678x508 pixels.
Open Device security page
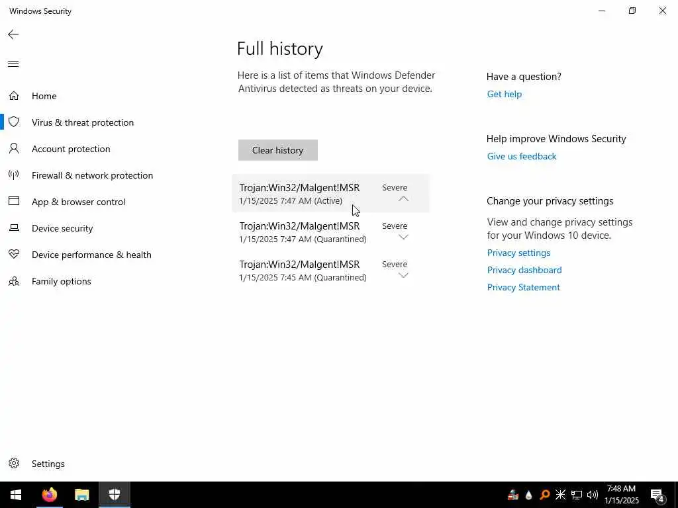(62, 228)
